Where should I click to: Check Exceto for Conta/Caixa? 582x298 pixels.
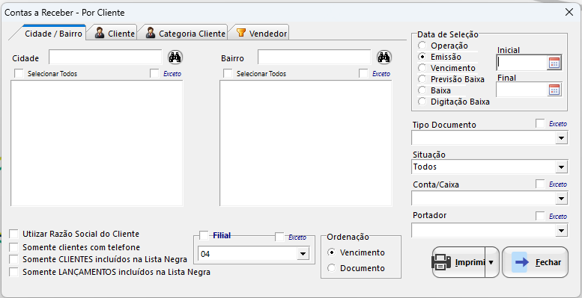540,184
